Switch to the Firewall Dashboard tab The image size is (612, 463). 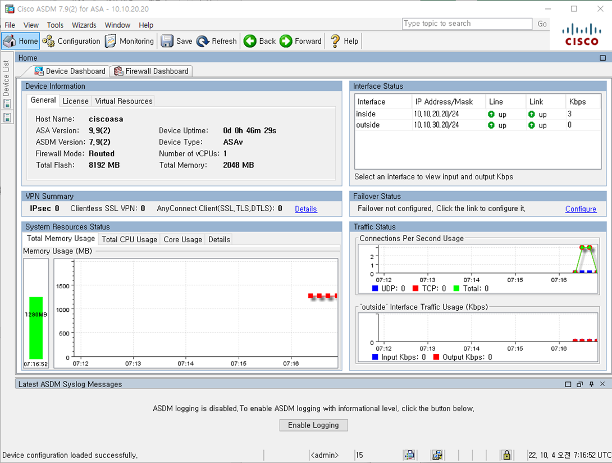pyautogui.click(x=151, y=71)
